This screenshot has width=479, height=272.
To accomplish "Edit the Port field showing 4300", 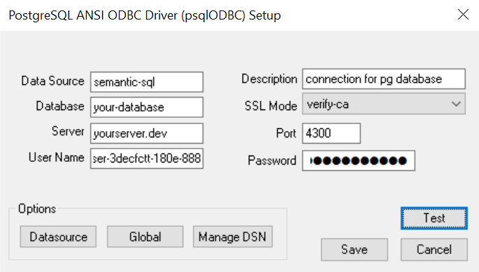I will tap(331, 133).
